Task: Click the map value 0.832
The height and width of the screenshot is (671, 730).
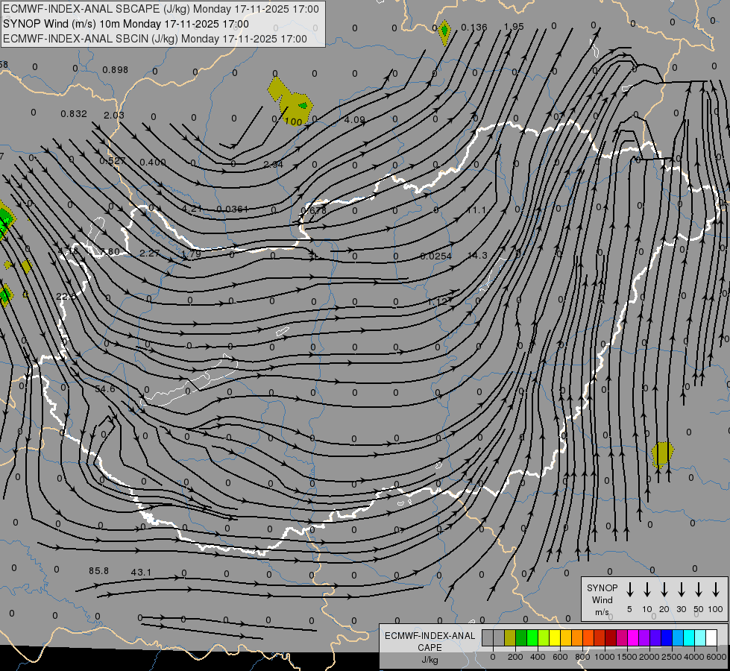Action: coord(74,113)
